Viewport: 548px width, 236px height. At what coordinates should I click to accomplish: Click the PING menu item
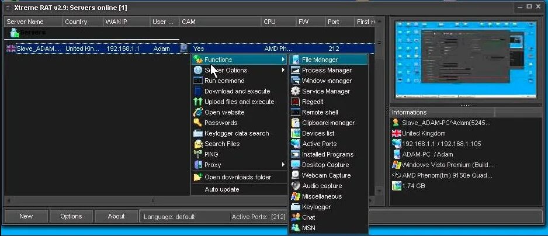point(239,154)
